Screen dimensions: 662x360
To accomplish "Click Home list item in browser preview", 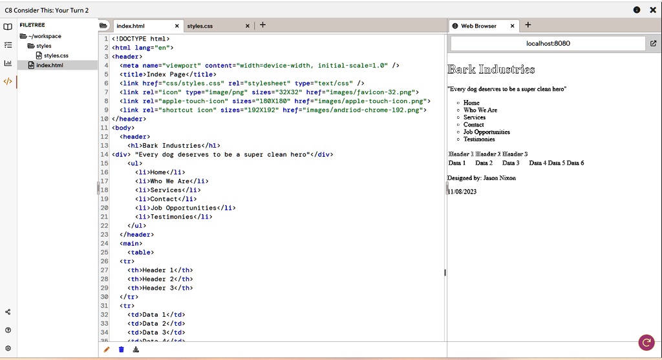I will 471,103.
